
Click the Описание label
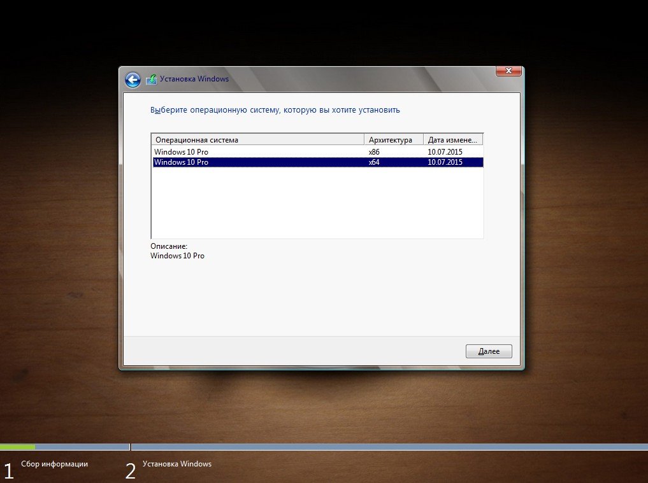point(169,246)
